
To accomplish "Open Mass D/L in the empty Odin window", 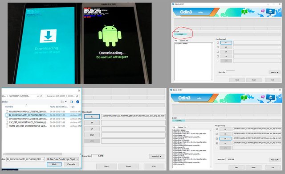I will coord(274,72).
